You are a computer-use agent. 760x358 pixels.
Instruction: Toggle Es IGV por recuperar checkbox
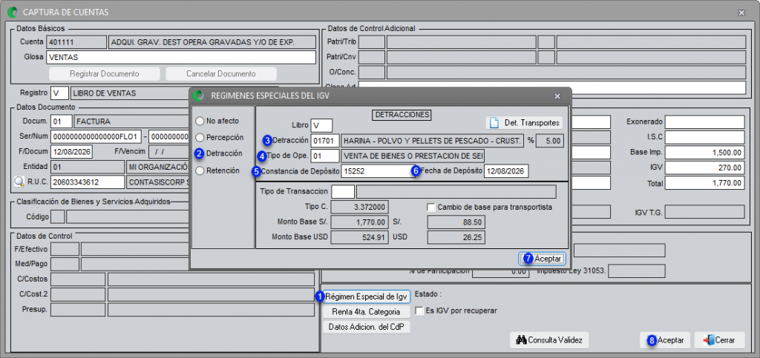(x=419, y=311)
